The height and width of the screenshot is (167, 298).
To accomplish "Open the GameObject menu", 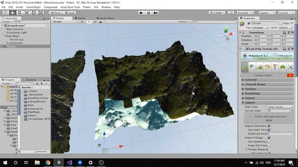I will click(x=33, y=7).
